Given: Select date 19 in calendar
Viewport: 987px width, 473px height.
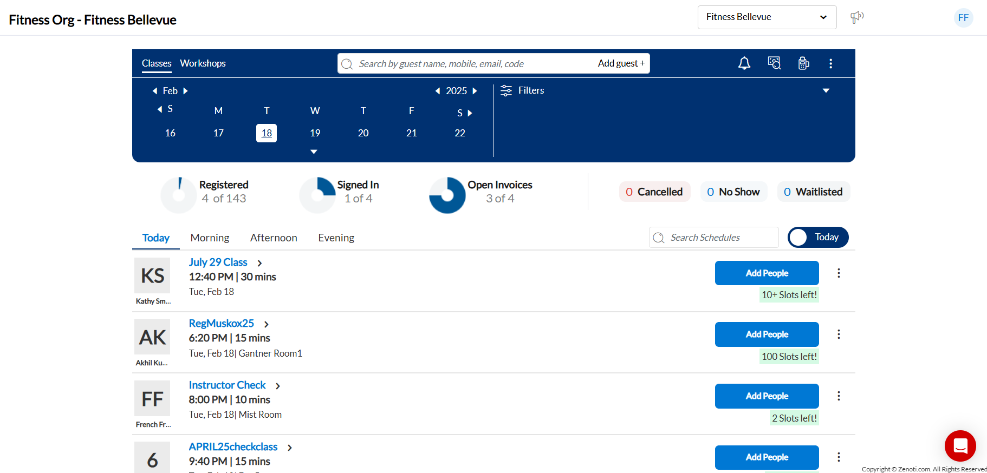Looking at the screenshot, I should click(315, 133).
